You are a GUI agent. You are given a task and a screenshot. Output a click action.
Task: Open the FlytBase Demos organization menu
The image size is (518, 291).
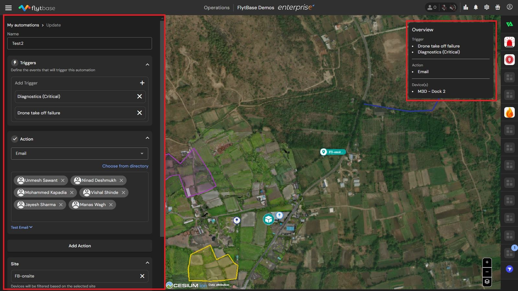[256, 7]
